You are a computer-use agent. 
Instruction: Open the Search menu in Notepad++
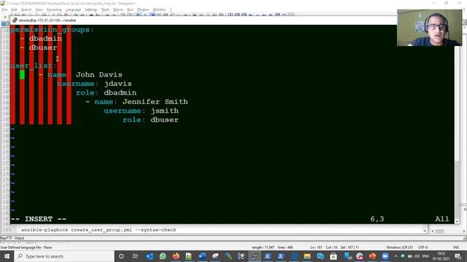point(26,9)
